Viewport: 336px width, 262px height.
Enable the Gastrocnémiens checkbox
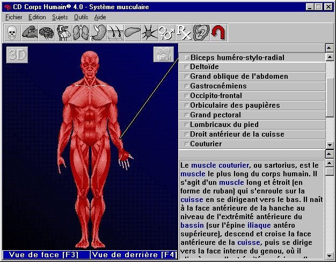187,86
